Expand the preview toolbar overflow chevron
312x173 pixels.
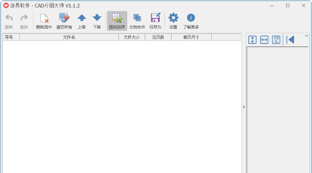click(x=306, y=36)
